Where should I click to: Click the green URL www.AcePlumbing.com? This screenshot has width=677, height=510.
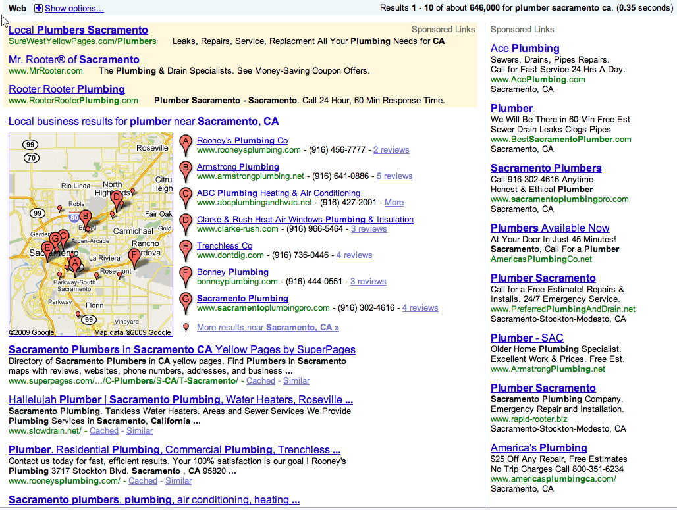[x=538, y=80]
